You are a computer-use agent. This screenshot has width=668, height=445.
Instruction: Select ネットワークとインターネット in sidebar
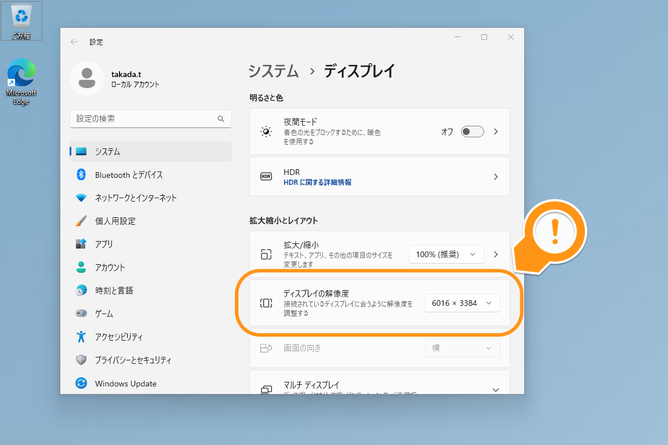(x=151, y=198)
